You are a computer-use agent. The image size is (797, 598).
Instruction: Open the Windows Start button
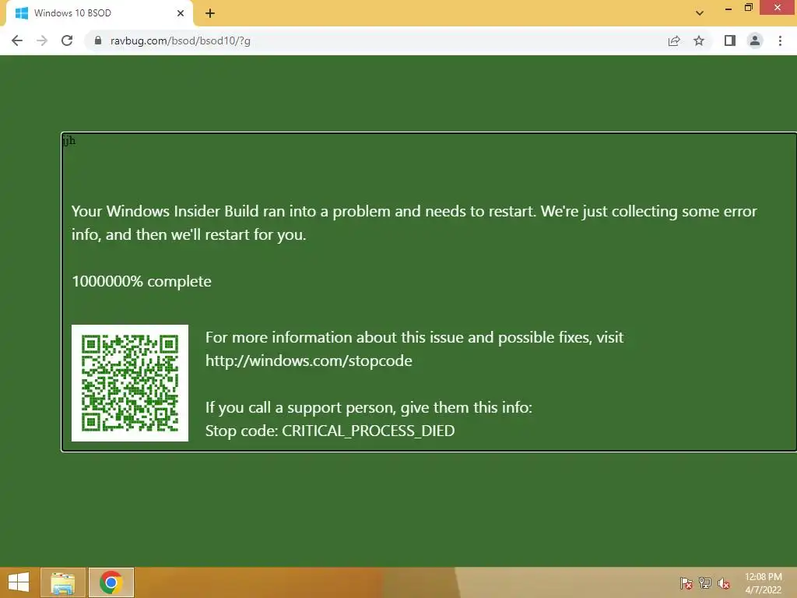[x=19, y=582]
